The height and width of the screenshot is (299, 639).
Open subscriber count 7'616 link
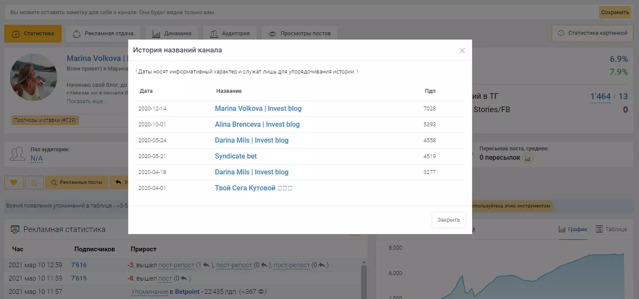click(79, 265)
